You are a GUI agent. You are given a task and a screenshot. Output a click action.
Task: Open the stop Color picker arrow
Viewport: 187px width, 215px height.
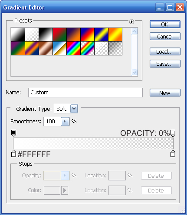click(x=65, y=190)
